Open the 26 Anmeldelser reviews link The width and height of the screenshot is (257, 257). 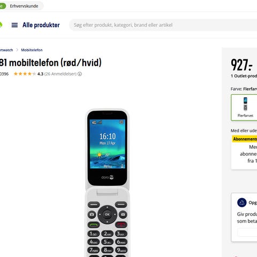[61, 74]
